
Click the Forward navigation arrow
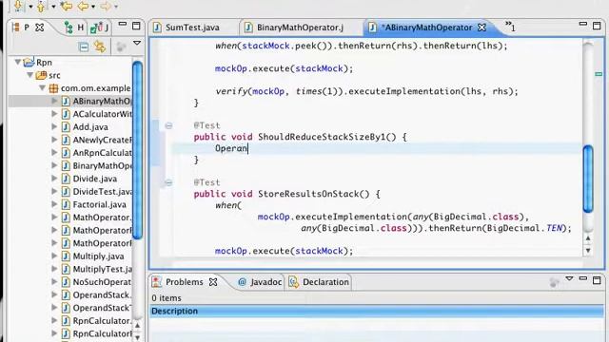coord(106,6)
